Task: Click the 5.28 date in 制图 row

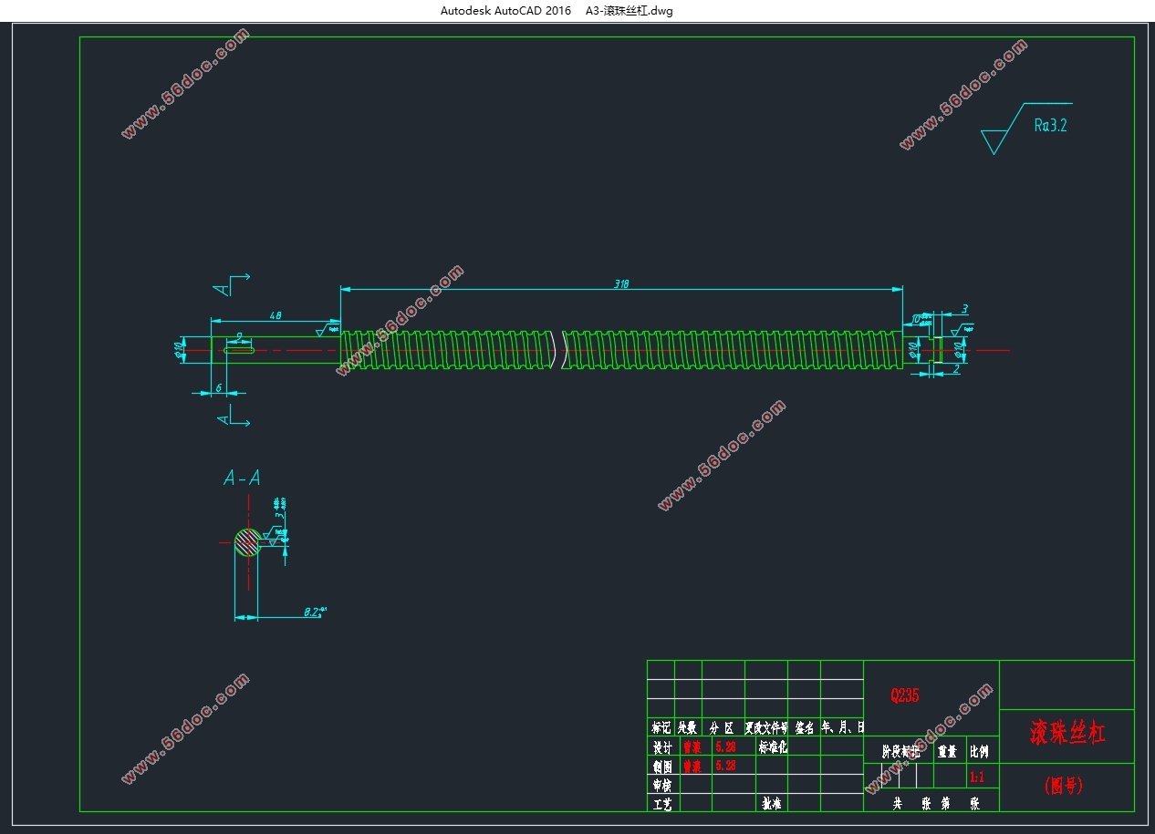Action: point(726,766)
